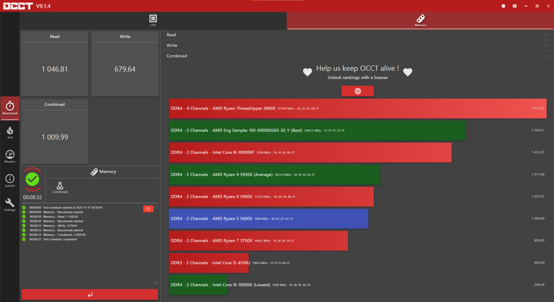The image size is (554, 302).
Task: Select the Intel Core i9-10900KF ranking bar
Action: [310, 152]
